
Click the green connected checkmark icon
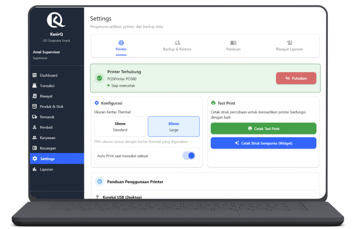(x=100, y=79)
